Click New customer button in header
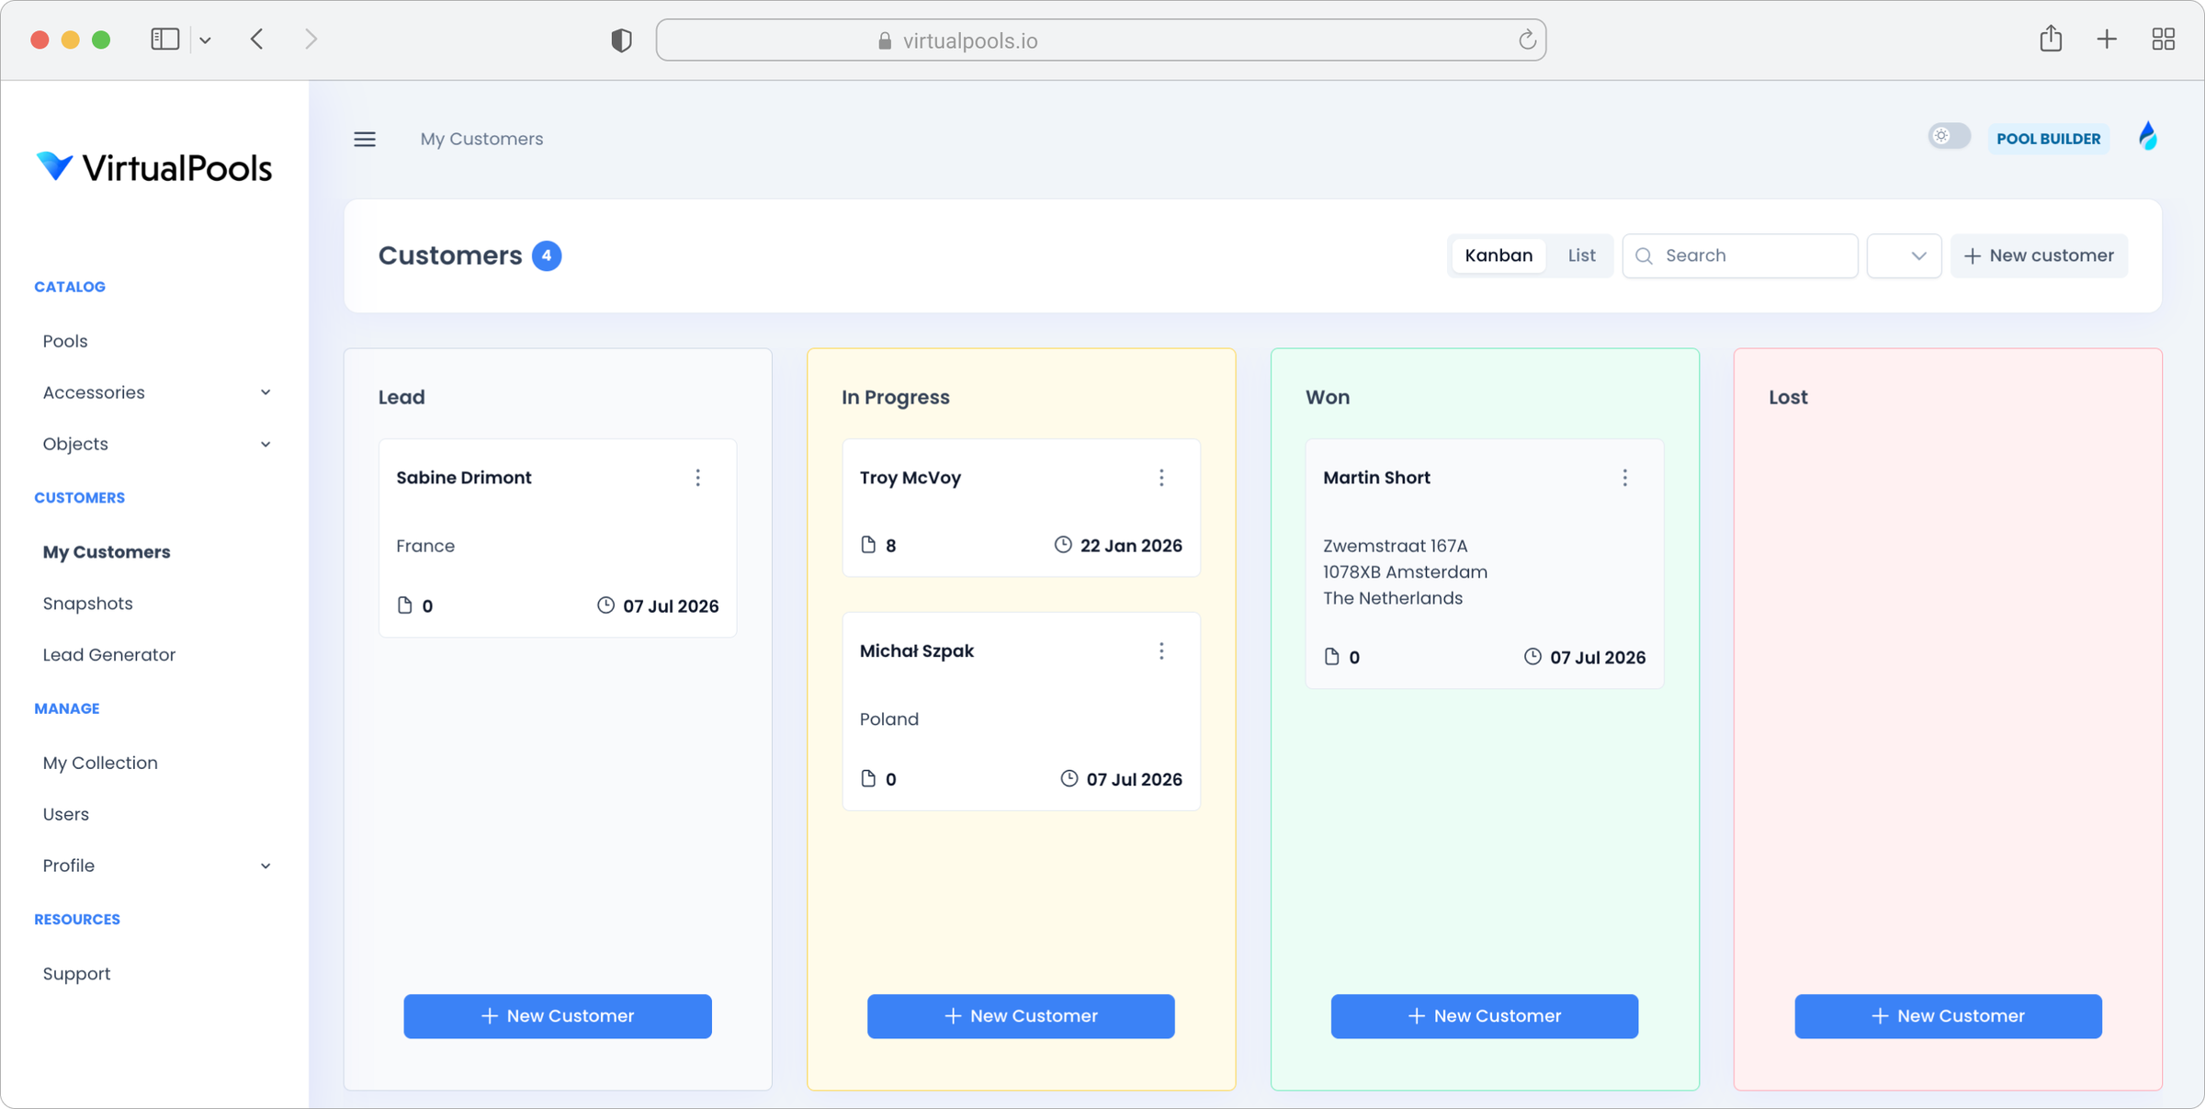 pos(2039,255)
